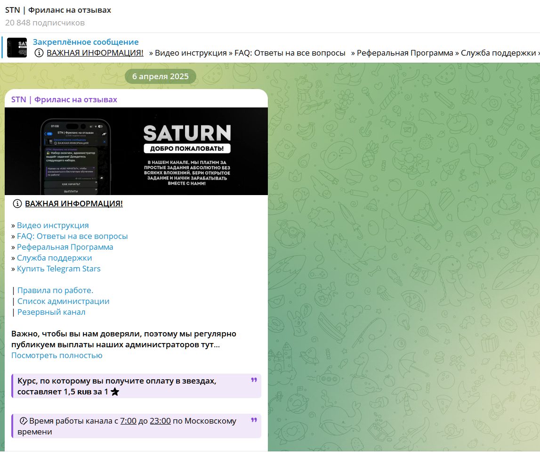Click the 'Закреплённое сообщение' pinned header
Image resolution: width=540 pixels, height=458 pixels.
(x=85, y=42)
